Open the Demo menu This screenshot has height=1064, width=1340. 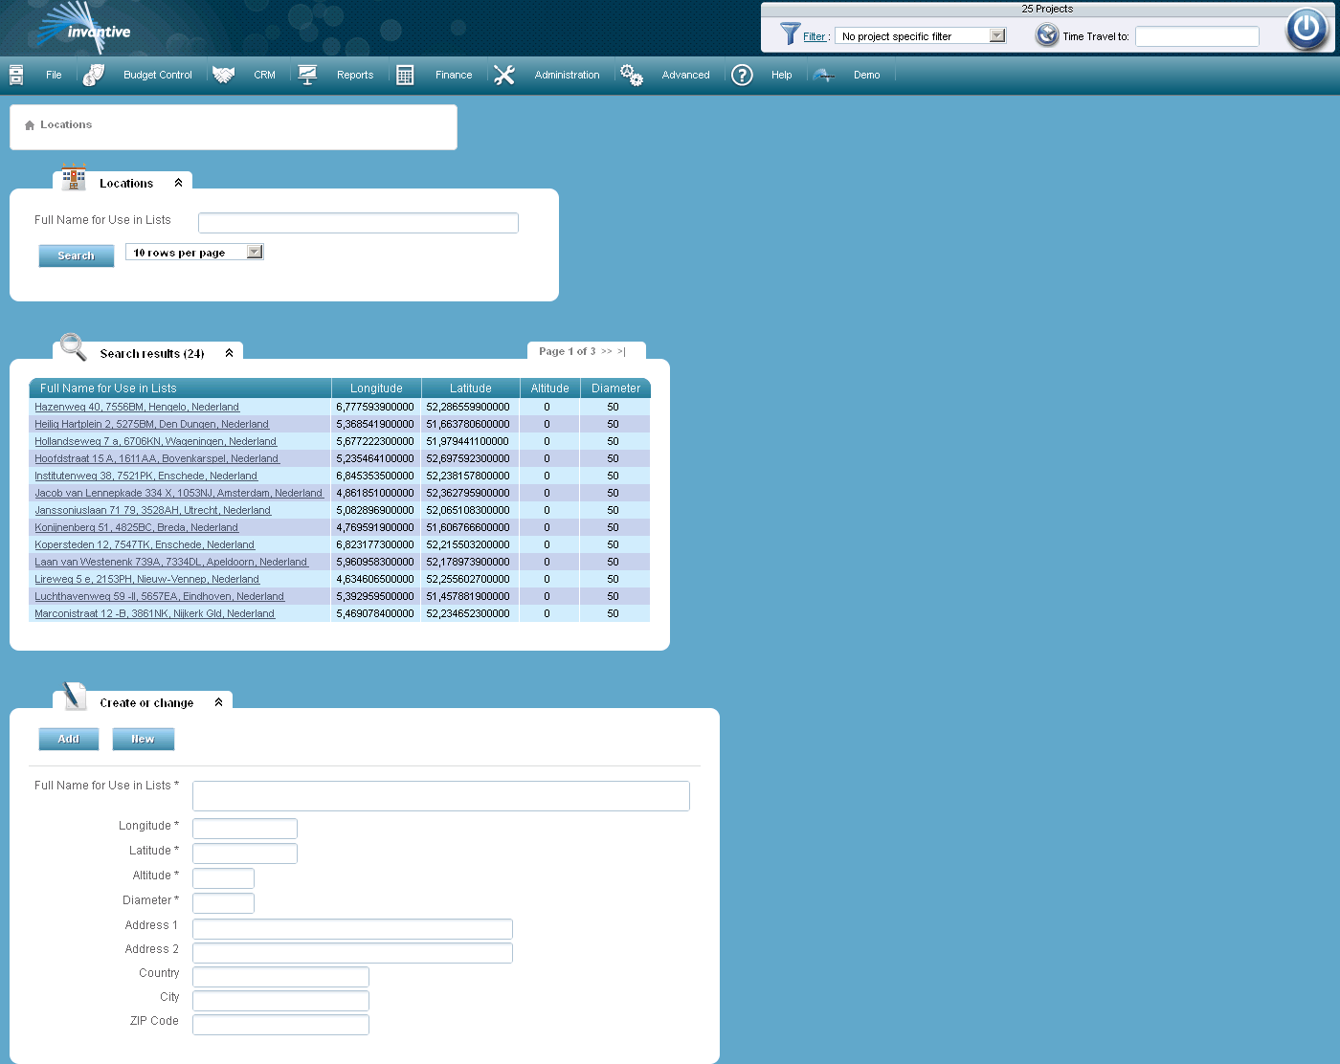[x=866, y=75]
